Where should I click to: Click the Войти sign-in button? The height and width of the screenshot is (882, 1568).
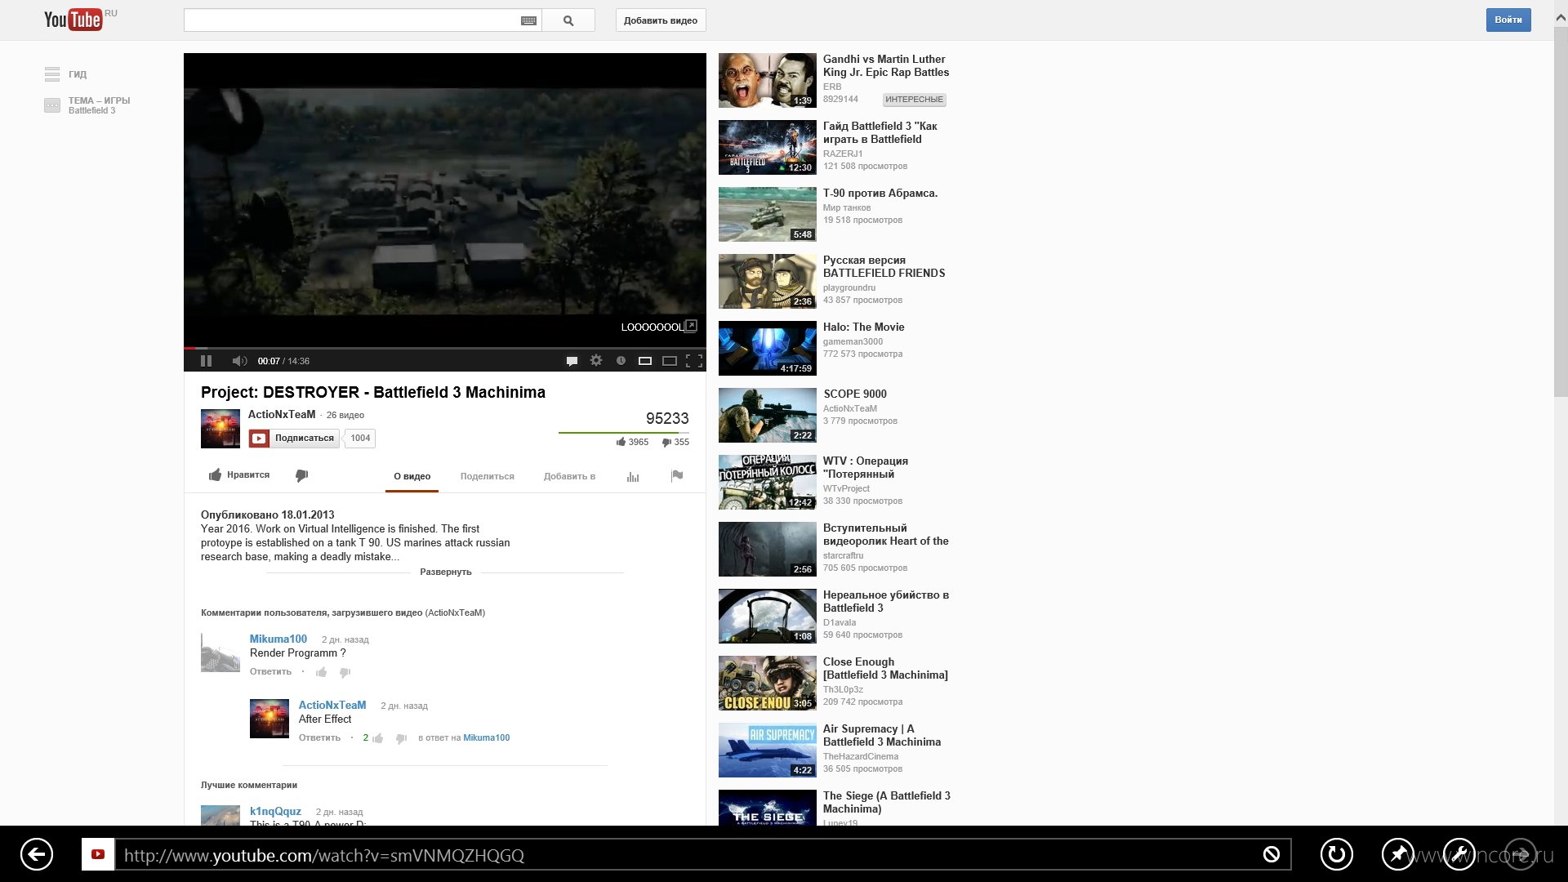click(x=1508, y=20)
